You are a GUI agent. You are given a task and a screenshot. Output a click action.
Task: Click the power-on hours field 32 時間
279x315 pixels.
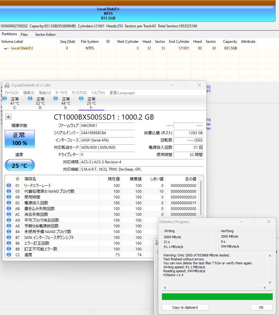(188, 154)
